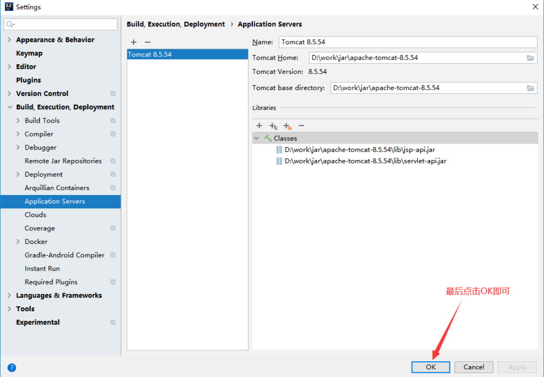
Task: Open the help question mark icon
Action: (12, 367)
